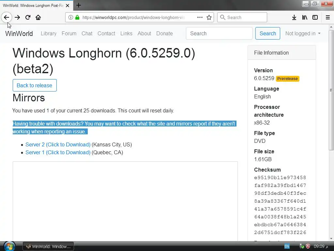Focus the Firefox toolbar Search field
The width and height of the screenshot is (334, 251).
(x=242, y=17)
